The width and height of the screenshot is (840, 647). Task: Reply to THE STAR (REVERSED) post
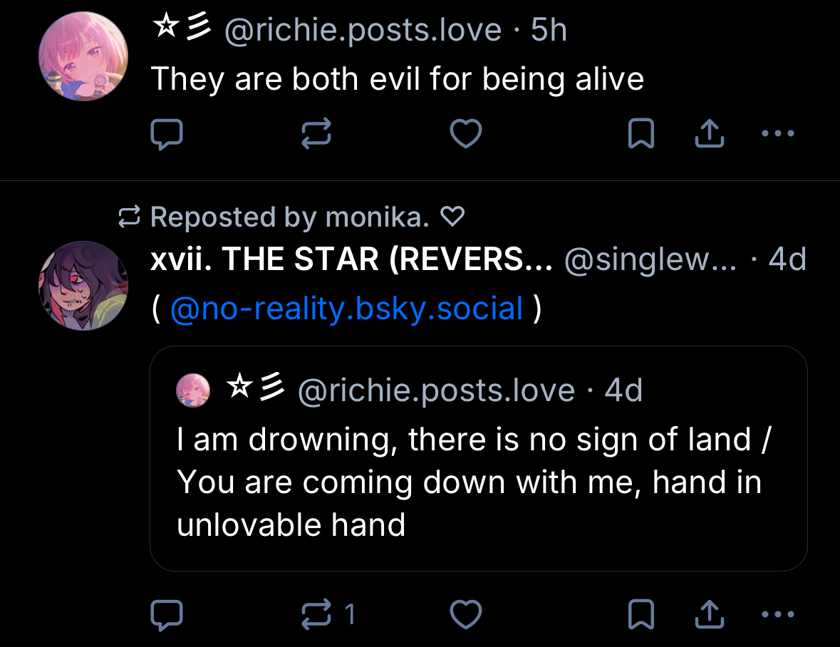click(167, 614)
